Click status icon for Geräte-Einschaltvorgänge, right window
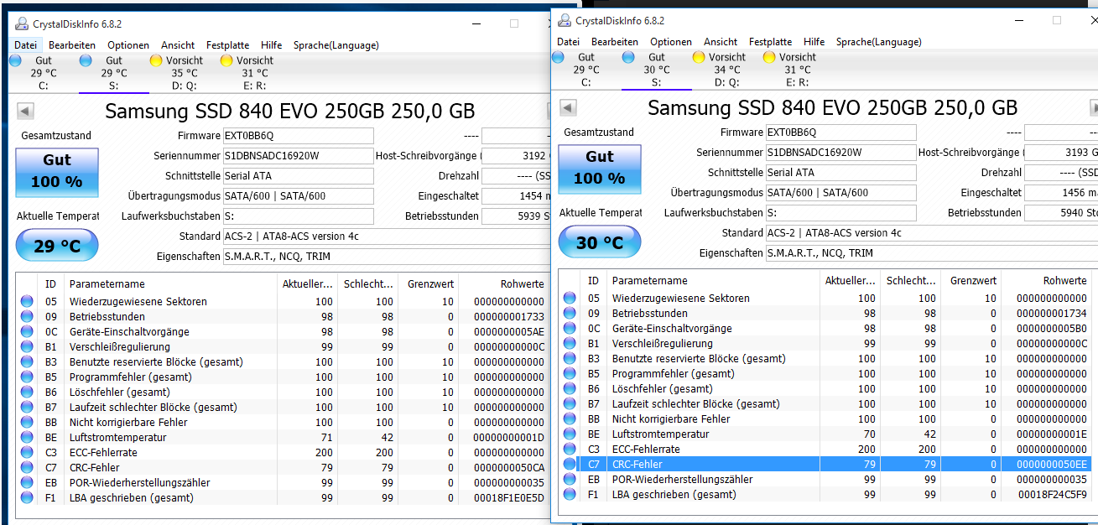The width and height of the screenshot is (1098, 525). point(570,329)
